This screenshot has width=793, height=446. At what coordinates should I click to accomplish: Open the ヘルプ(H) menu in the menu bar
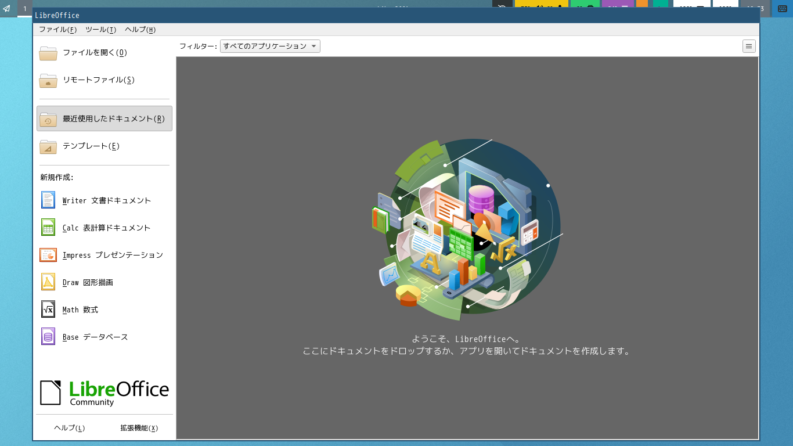140,30
